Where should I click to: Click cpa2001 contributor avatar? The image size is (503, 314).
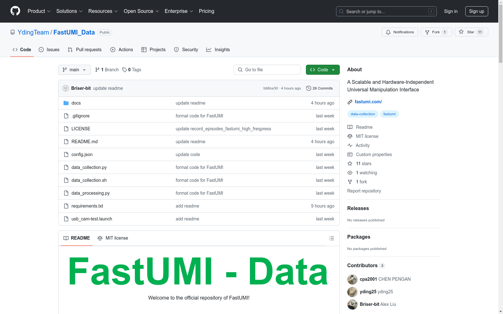pos(352,279)
